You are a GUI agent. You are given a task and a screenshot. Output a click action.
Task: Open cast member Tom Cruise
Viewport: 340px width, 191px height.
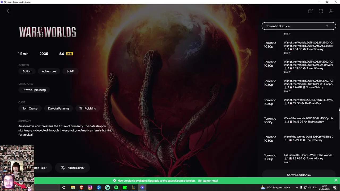click(x=30, y=108)
